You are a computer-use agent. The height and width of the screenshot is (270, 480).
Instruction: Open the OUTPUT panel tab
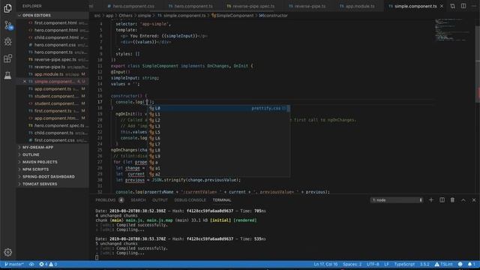[x=160, y=200]
